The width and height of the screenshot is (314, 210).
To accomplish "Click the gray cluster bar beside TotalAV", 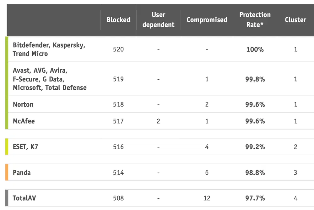I will click(x=7, y=198).
